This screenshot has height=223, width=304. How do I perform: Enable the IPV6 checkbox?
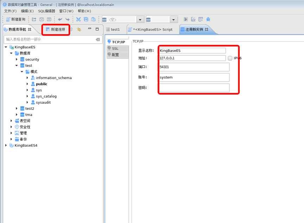pyautogui.click(x=230, y=58)
